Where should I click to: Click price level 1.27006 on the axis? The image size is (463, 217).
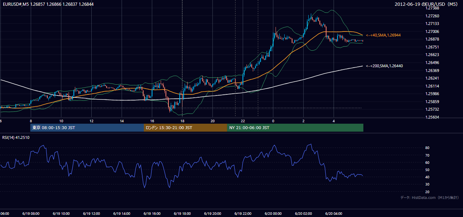point(432,31)
